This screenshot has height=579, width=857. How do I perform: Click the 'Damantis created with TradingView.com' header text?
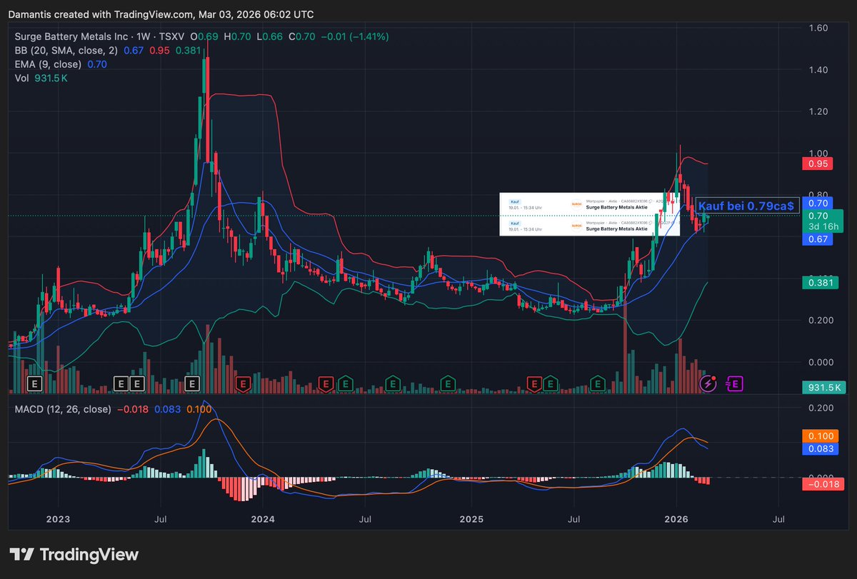click(x=101, y=14)
